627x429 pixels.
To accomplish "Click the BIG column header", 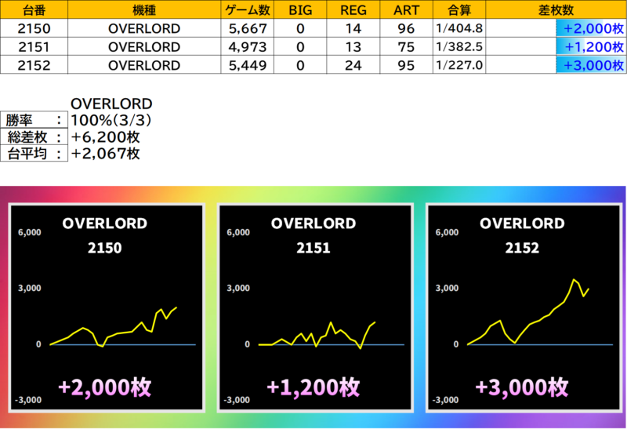I will [x=300, y=9].
